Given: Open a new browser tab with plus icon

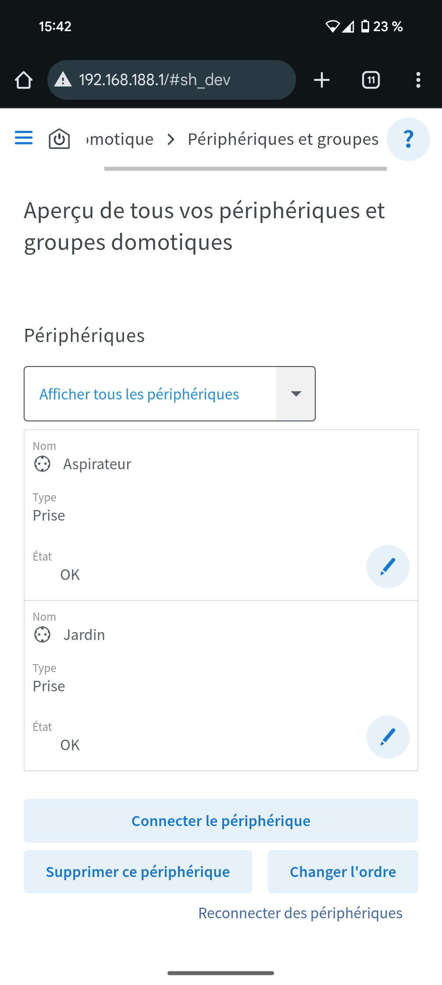Looking at the screenshot, I should (x=322, y=80).
